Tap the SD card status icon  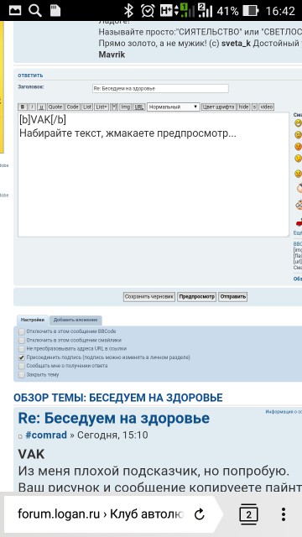click(55, 11)
